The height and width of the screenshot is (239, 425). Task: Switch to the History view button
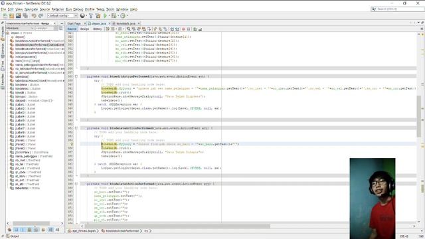tap(97, 29)
